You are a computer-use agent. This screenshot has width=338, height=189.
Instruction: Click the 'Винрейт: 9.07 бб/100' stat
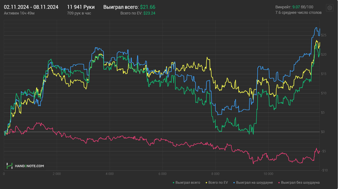[x=294, y=7]
